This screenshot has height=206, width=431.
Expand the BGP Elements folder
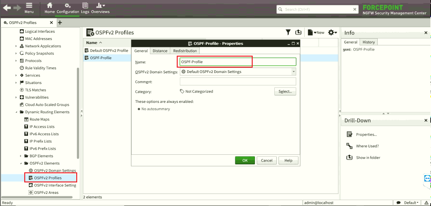(x=21, y=156)
